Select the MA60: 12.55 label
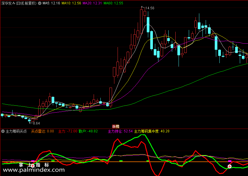Viewport: 248px width, 176px height. click(113, 3)
